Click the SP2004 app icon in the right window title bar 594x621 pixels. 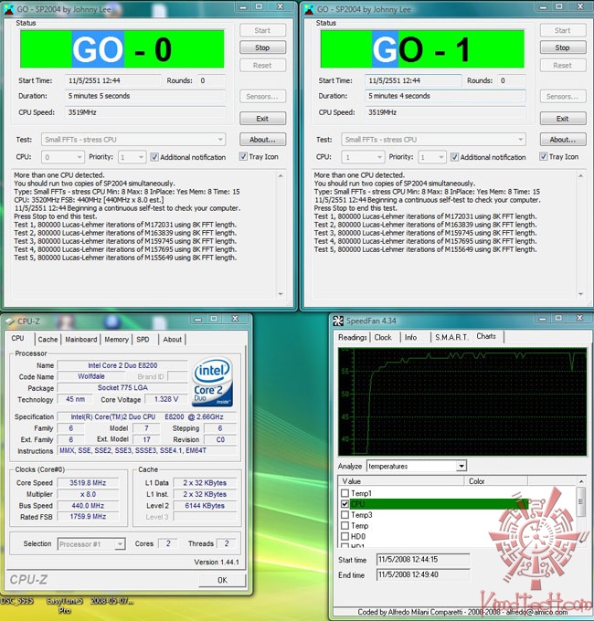point(309,9)
